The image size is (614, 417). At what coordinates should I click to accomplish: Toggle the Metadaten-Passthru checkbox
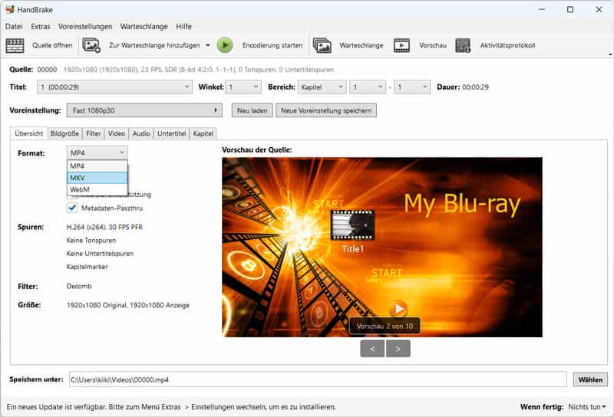72,208
